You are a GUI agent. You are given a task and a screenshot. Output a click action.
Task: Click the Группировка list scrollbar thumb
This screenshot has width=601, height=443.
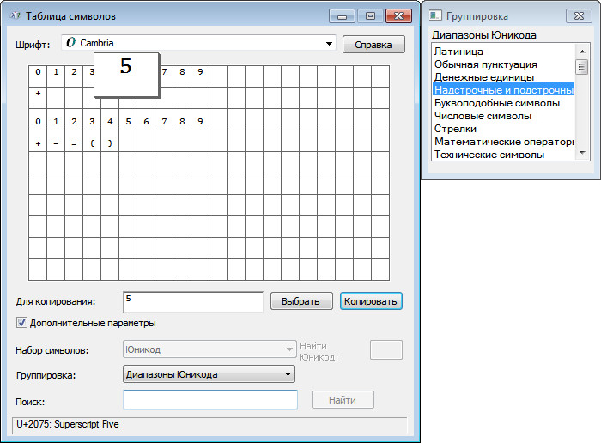(x=582, y=67)
